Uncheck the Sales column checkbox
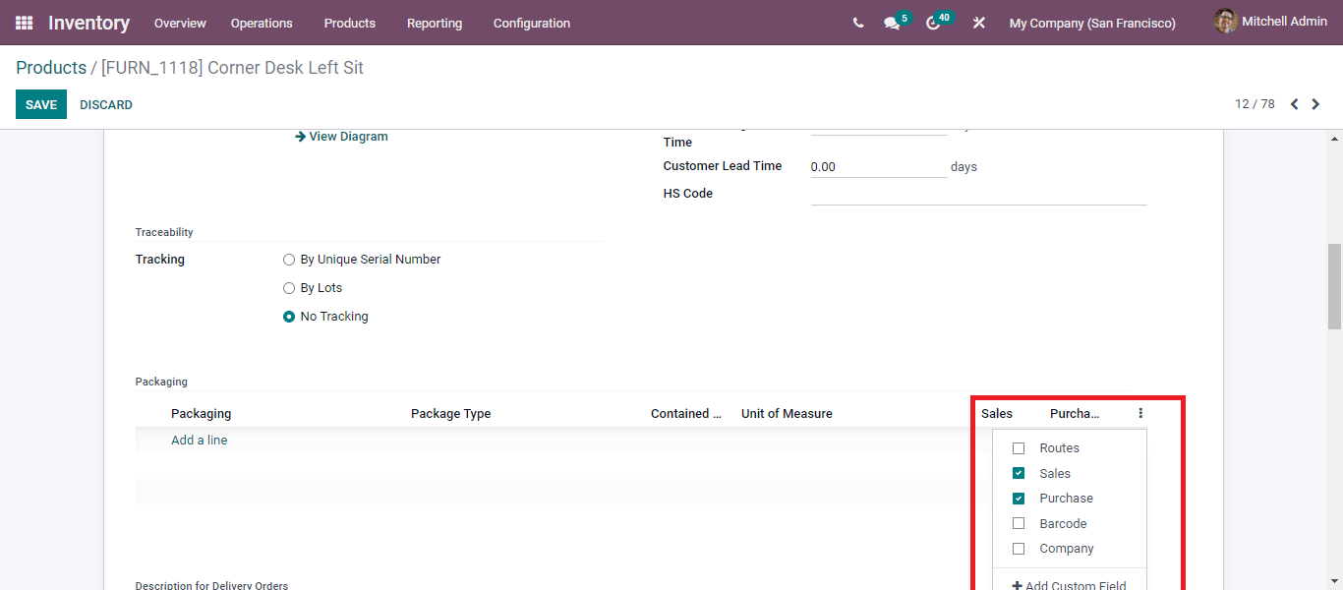 1019,473
